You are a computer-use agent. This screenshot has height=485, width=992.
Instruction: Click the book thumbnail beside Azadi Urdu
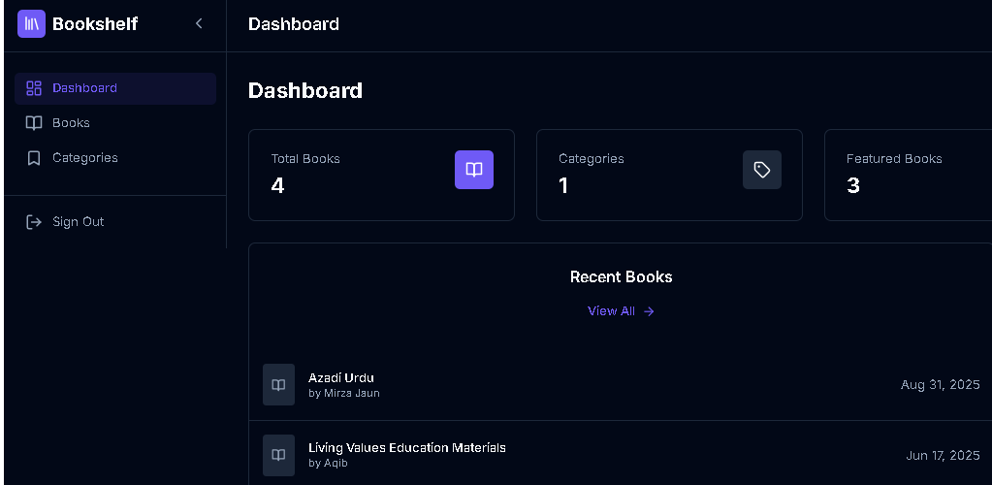(278, 385)
